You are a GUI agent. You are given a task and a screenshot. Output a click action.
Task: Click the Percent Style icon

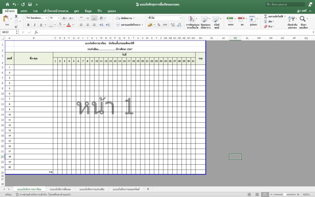point(159,25)
